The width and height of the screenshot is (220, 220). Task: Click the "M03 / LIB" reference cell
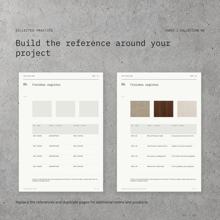(134, 146)
